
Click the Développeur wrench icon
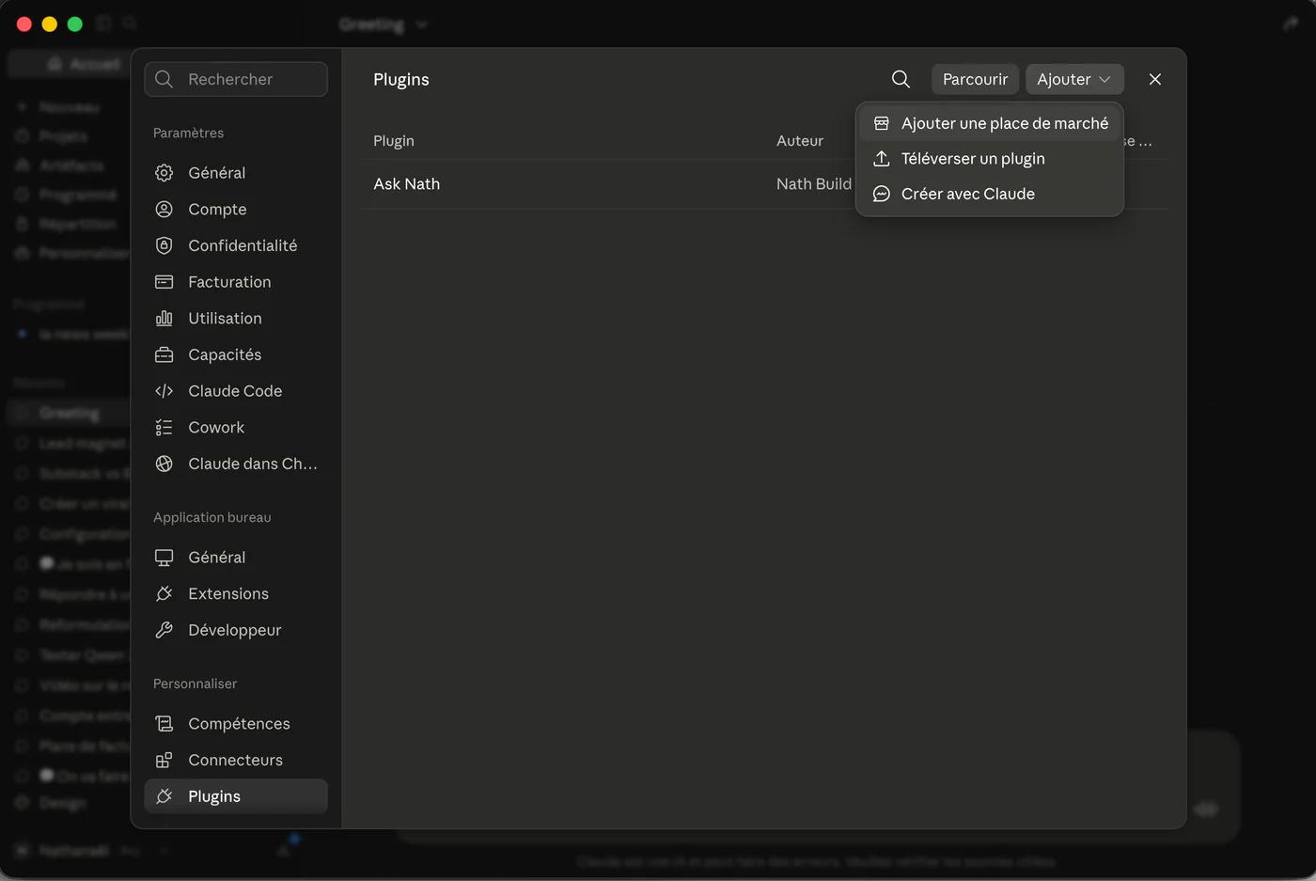coord(164,630)
